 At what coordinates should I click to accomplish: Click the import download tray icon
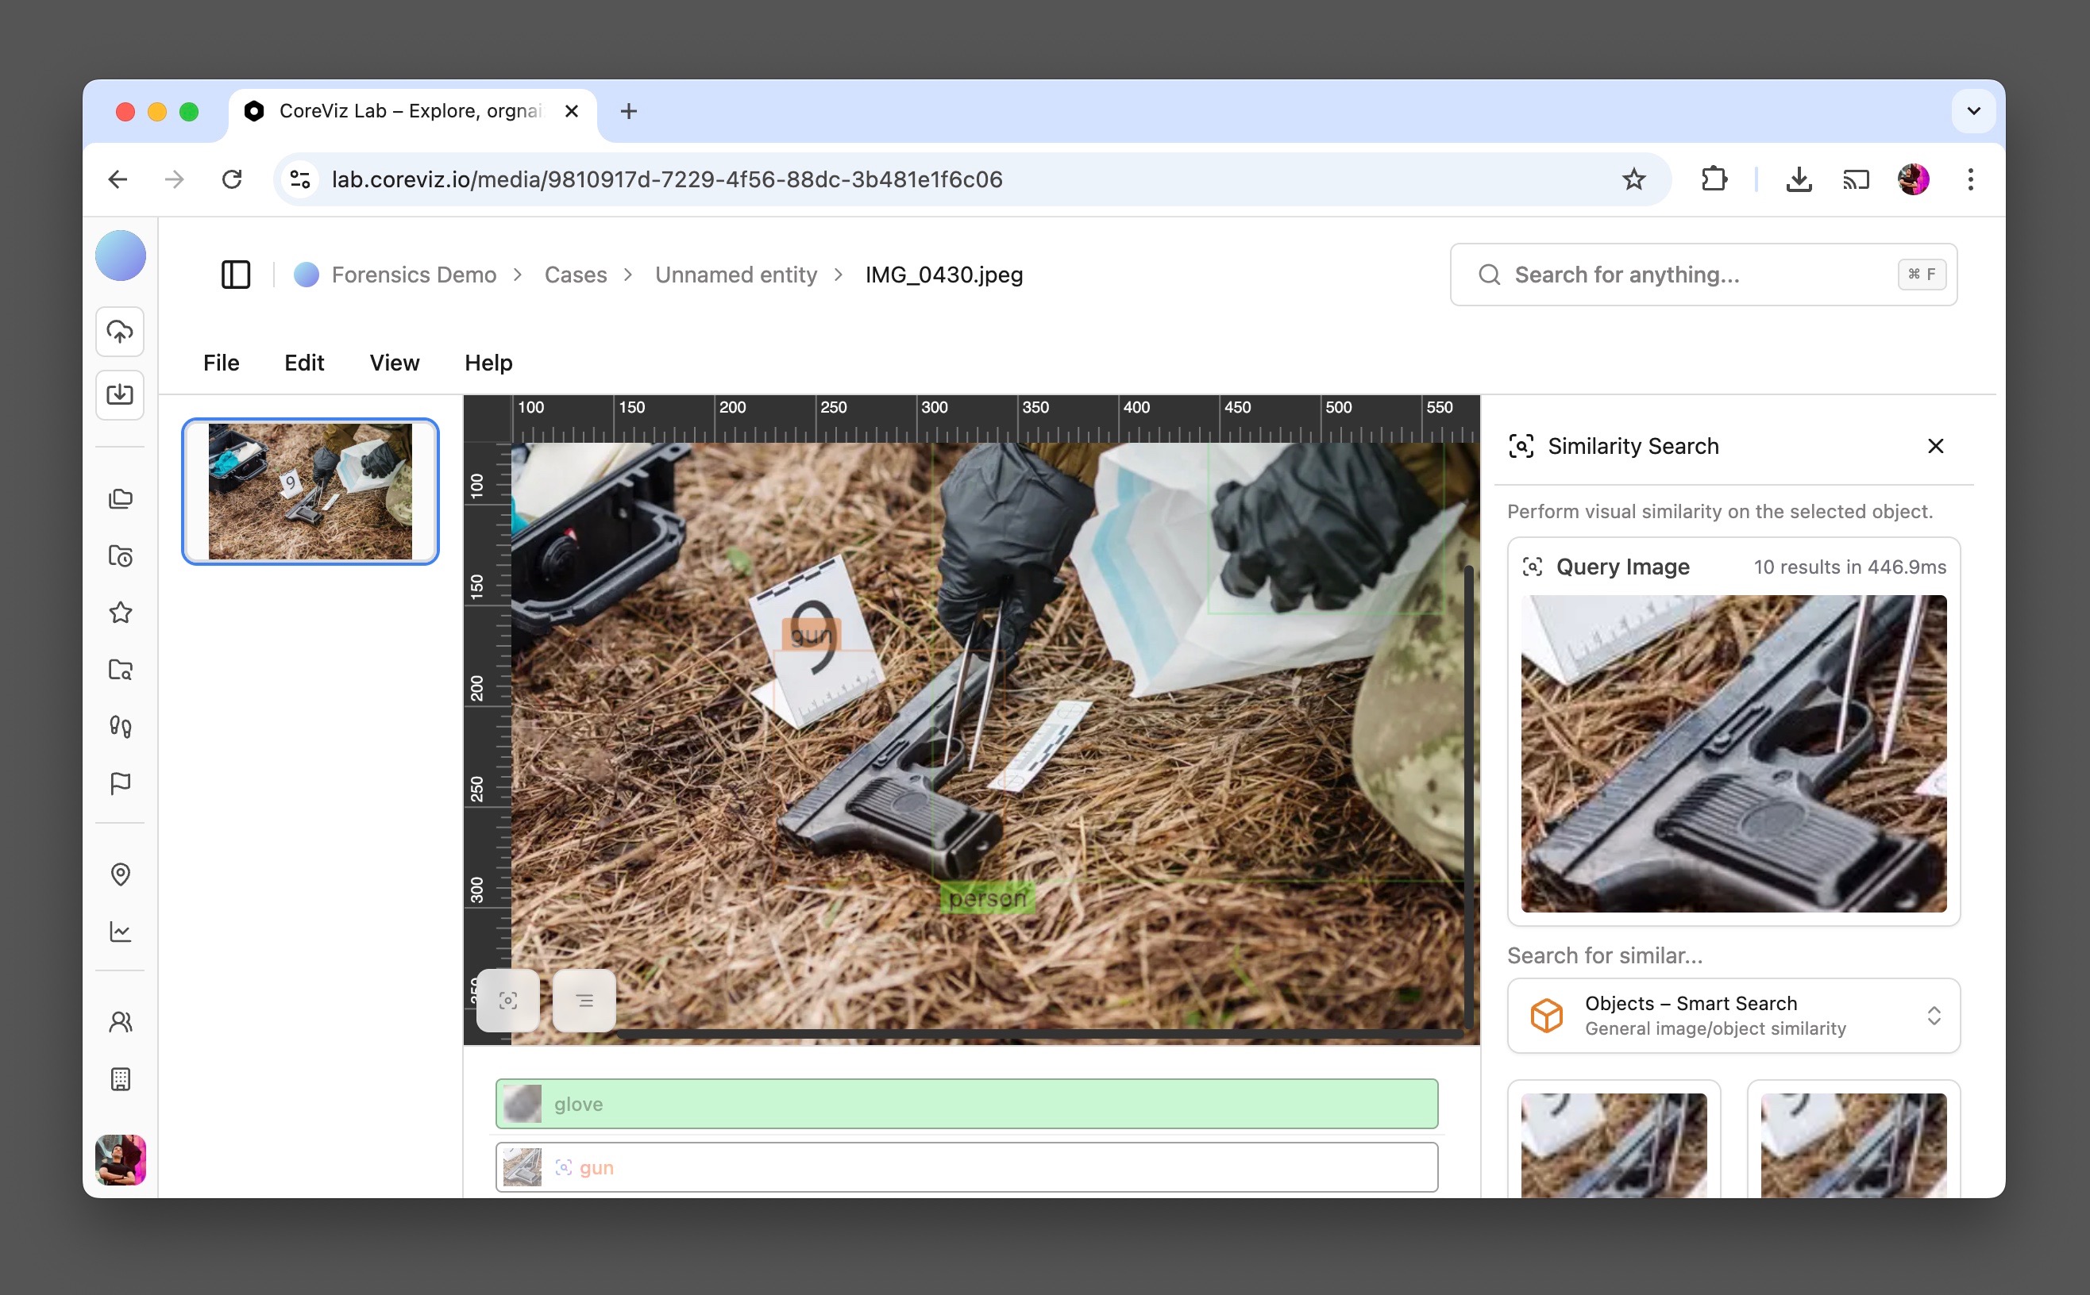coord(120,395)
